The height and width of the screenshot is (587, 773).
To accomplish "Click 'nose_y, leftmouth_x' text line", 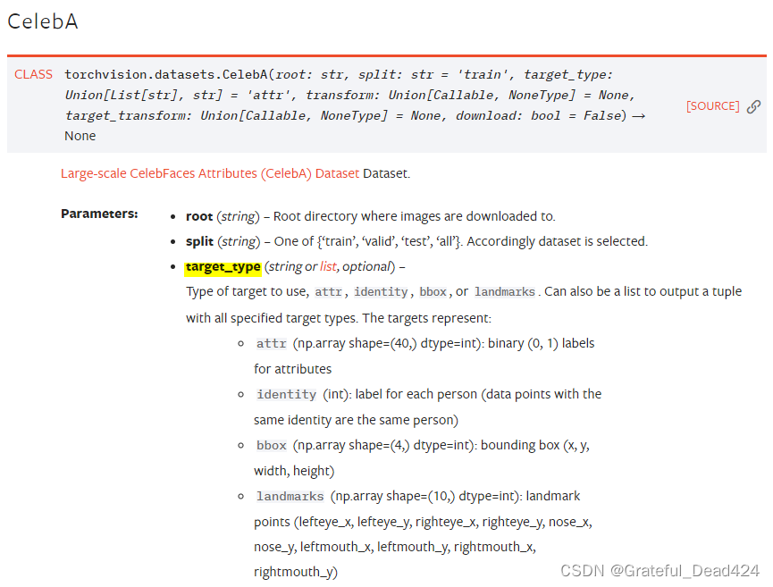I will 395,547.
